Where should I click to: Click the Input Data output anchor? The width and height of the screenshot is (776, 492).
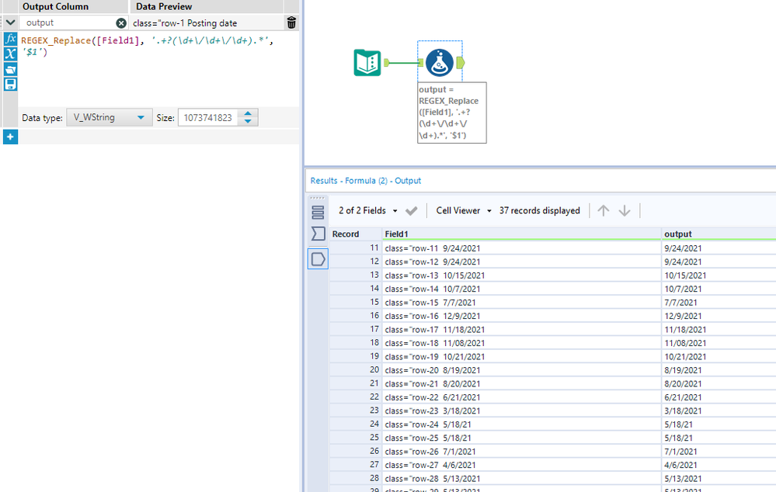(x=387, y=62)
